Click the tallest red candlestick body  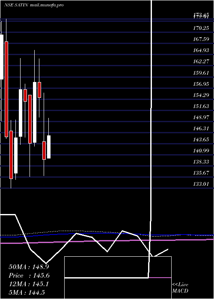click(x=6, y=89)
